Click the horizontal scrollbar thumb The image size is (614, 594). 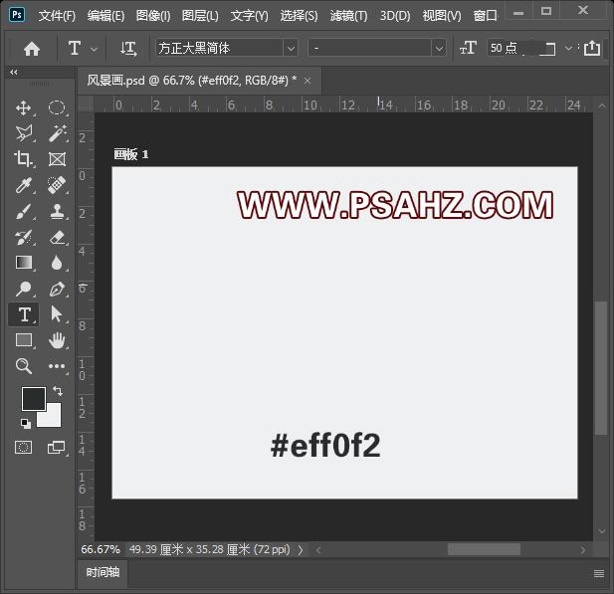pyautogui.click(x=484, y=550)
